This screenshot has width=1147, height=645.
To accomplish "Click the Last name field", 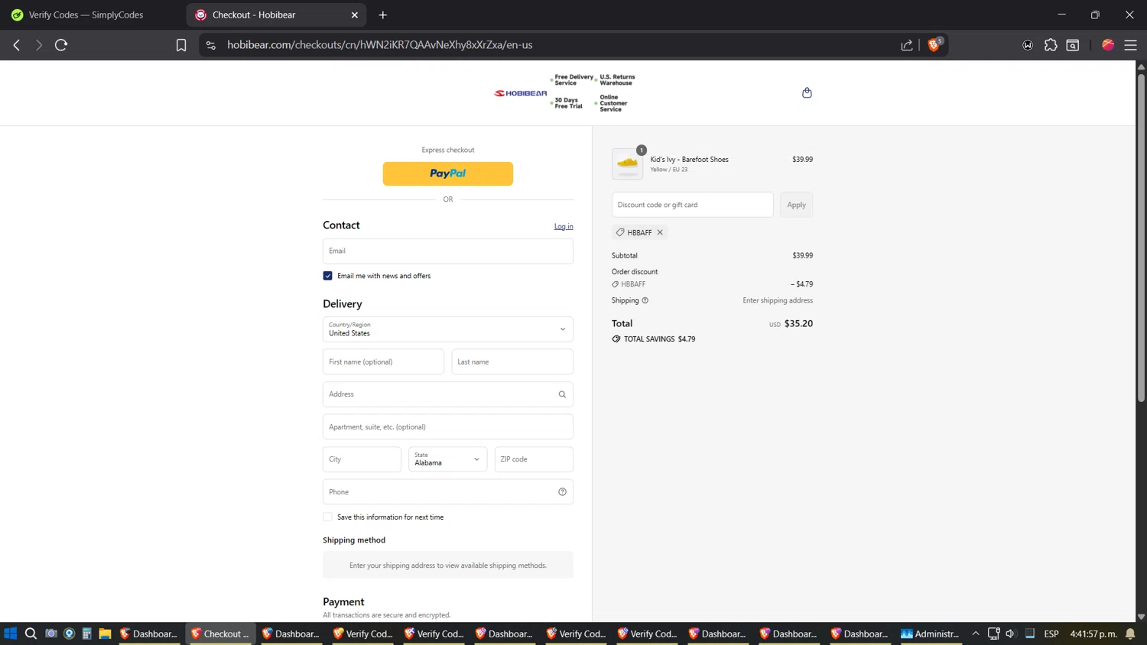I will point(512,361).
